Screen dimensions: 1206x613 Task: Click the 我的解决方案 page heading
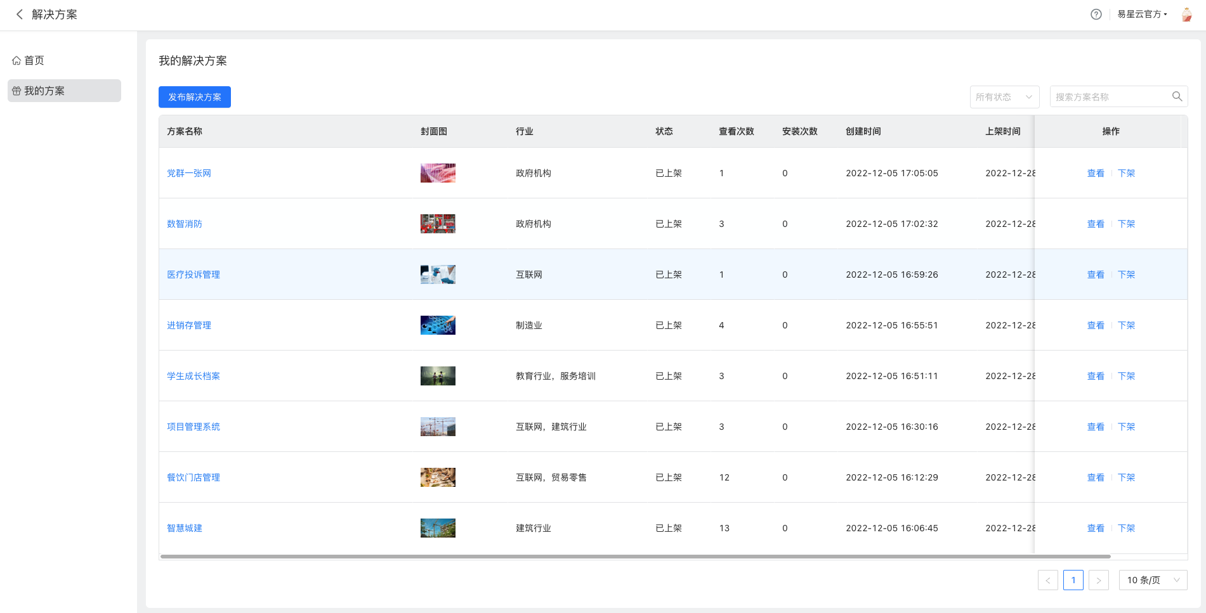click(x=193, y=61)
